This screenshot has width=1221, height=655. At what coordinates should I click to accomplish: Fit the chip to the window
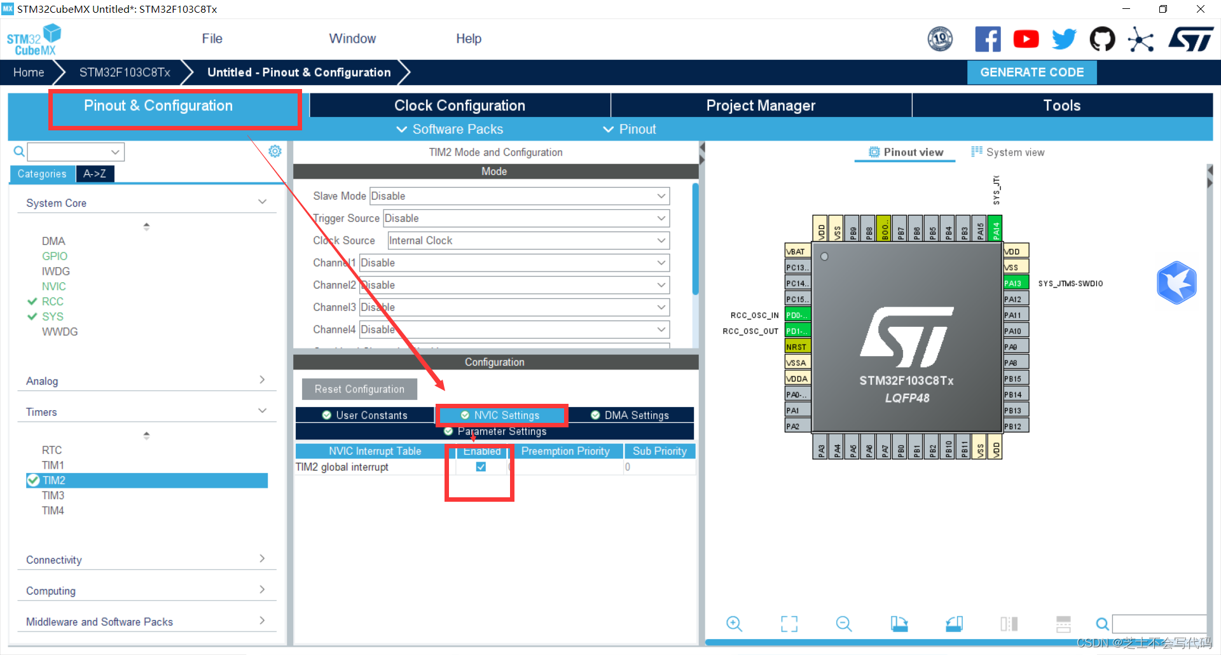pyautogui.click(x=789, y=624)
